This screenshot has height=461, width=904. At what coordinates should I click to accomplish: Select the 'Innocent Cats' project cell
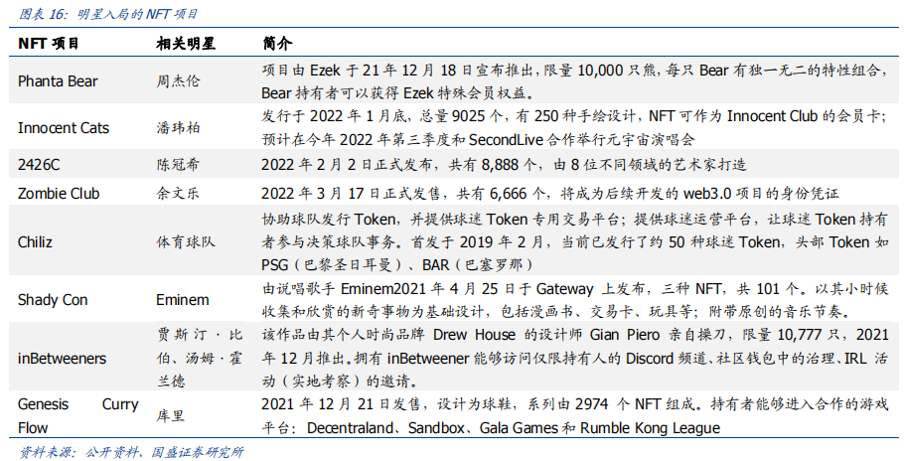[64, 128]
